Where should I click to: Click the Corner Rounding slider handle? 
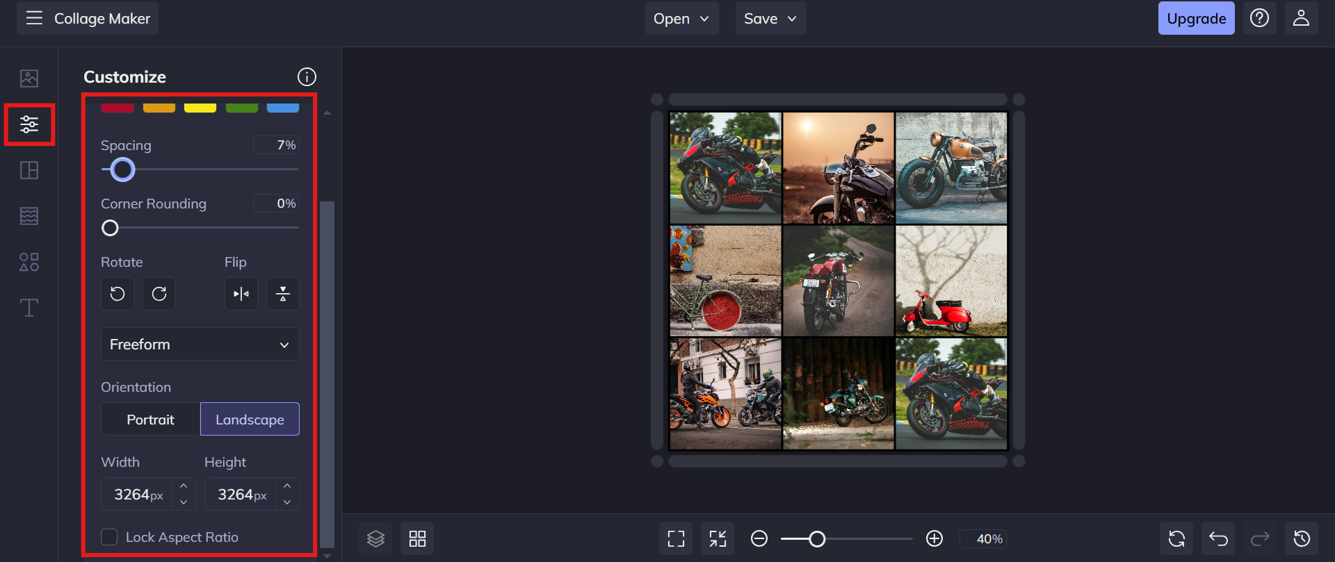[x=110, y=228]
